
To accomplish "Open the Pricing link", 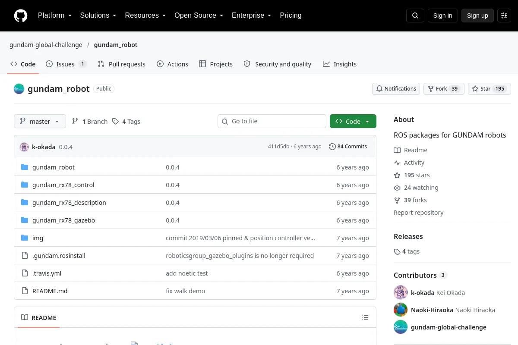I will (x=291, y=16).
